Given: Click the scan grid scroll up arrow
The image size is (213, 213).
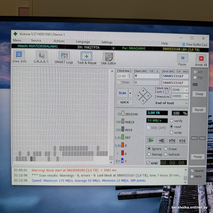Looking at the screenshot, I should click(x=112, y=71).
